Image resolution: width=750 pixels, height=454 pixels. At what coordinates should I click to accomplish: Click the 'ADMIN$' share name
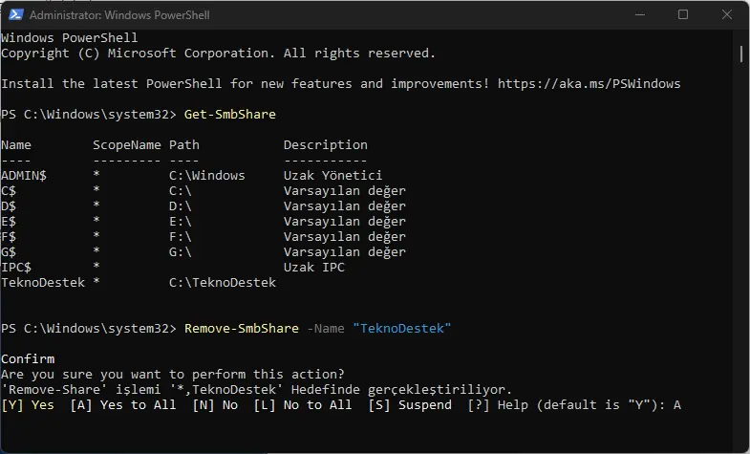(x=24, y=176)
